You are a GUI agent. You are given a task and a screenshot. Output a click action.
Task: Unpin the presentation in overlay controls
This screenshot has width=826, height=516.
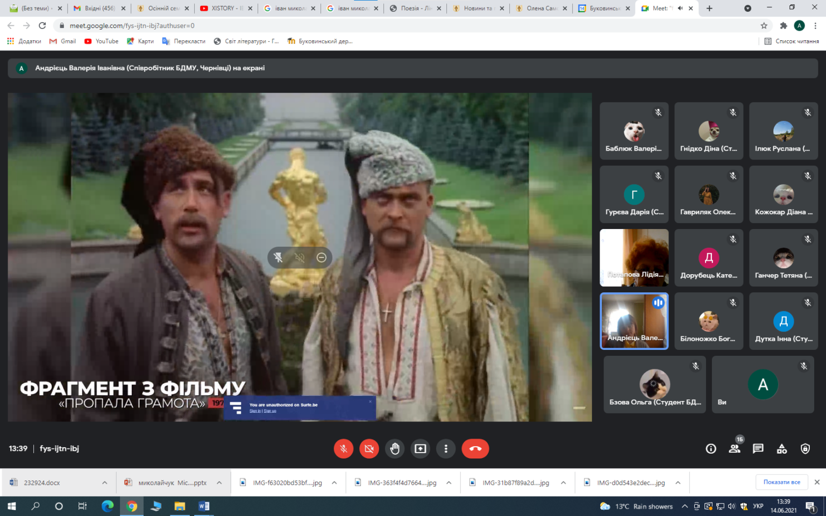[x=278, y=257]
